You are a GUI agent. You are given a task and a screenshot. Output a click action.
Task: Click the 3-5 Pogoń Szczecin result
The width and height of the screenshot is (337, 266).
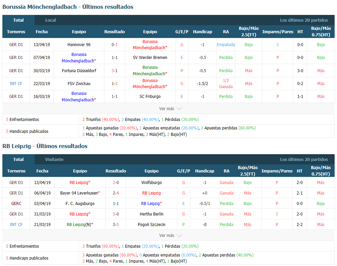(x=116, y=225)
